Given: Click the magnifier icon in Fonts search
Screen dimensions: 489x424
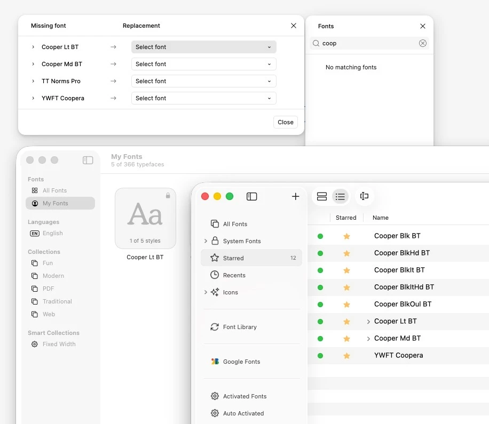Looking at the screenshot, I should [316, 43].
